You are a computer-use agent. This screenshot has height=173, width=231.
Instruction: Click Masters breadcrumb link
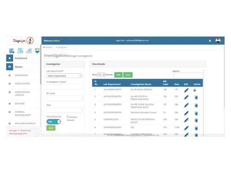click(x=49, y=47)
